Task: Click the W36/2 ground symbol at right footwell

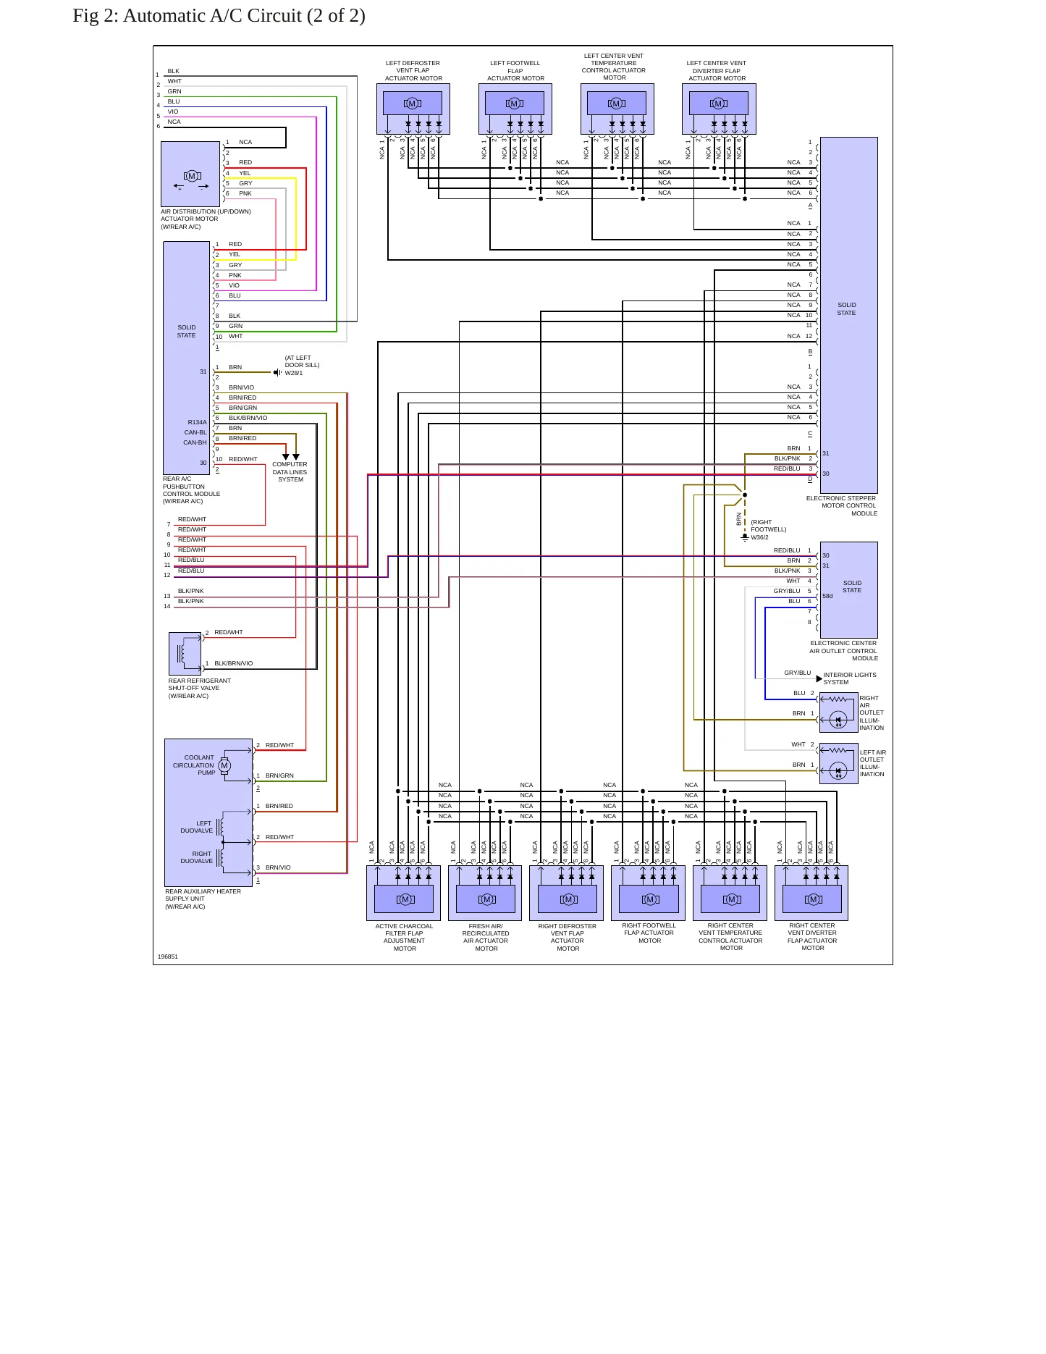Action: pos(745,538)
